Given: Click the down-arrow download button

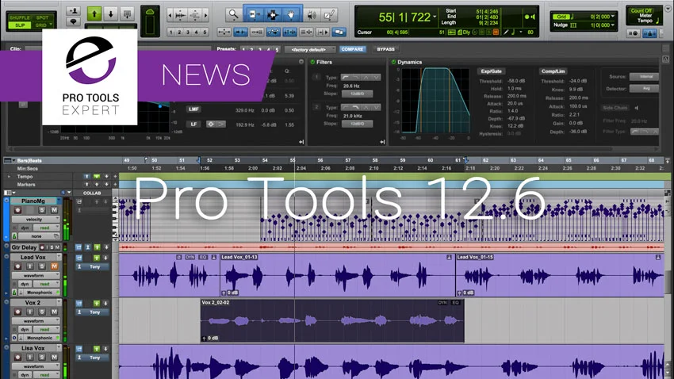Looking at the screenshot, I should 110,14.
